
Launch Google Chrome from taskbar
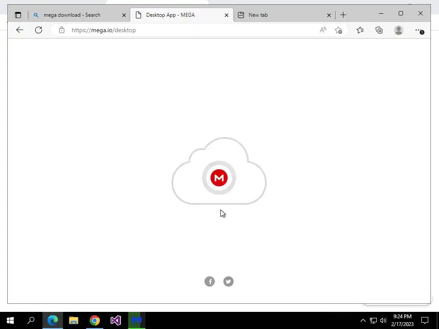(95, 320)
